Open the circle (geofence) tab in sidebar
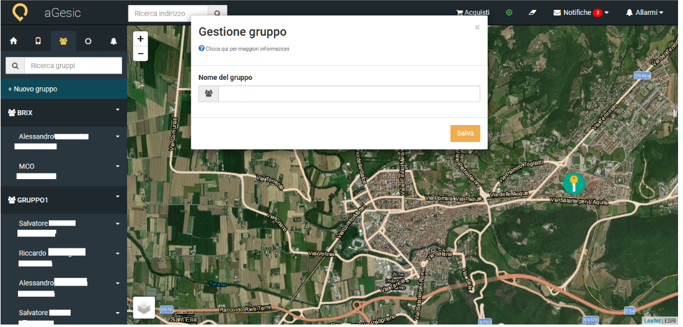 click(x=88, y=41)
